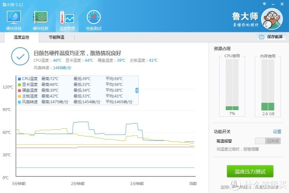Click the CPU温度 46℃ reading

click(x=47, y=60)
